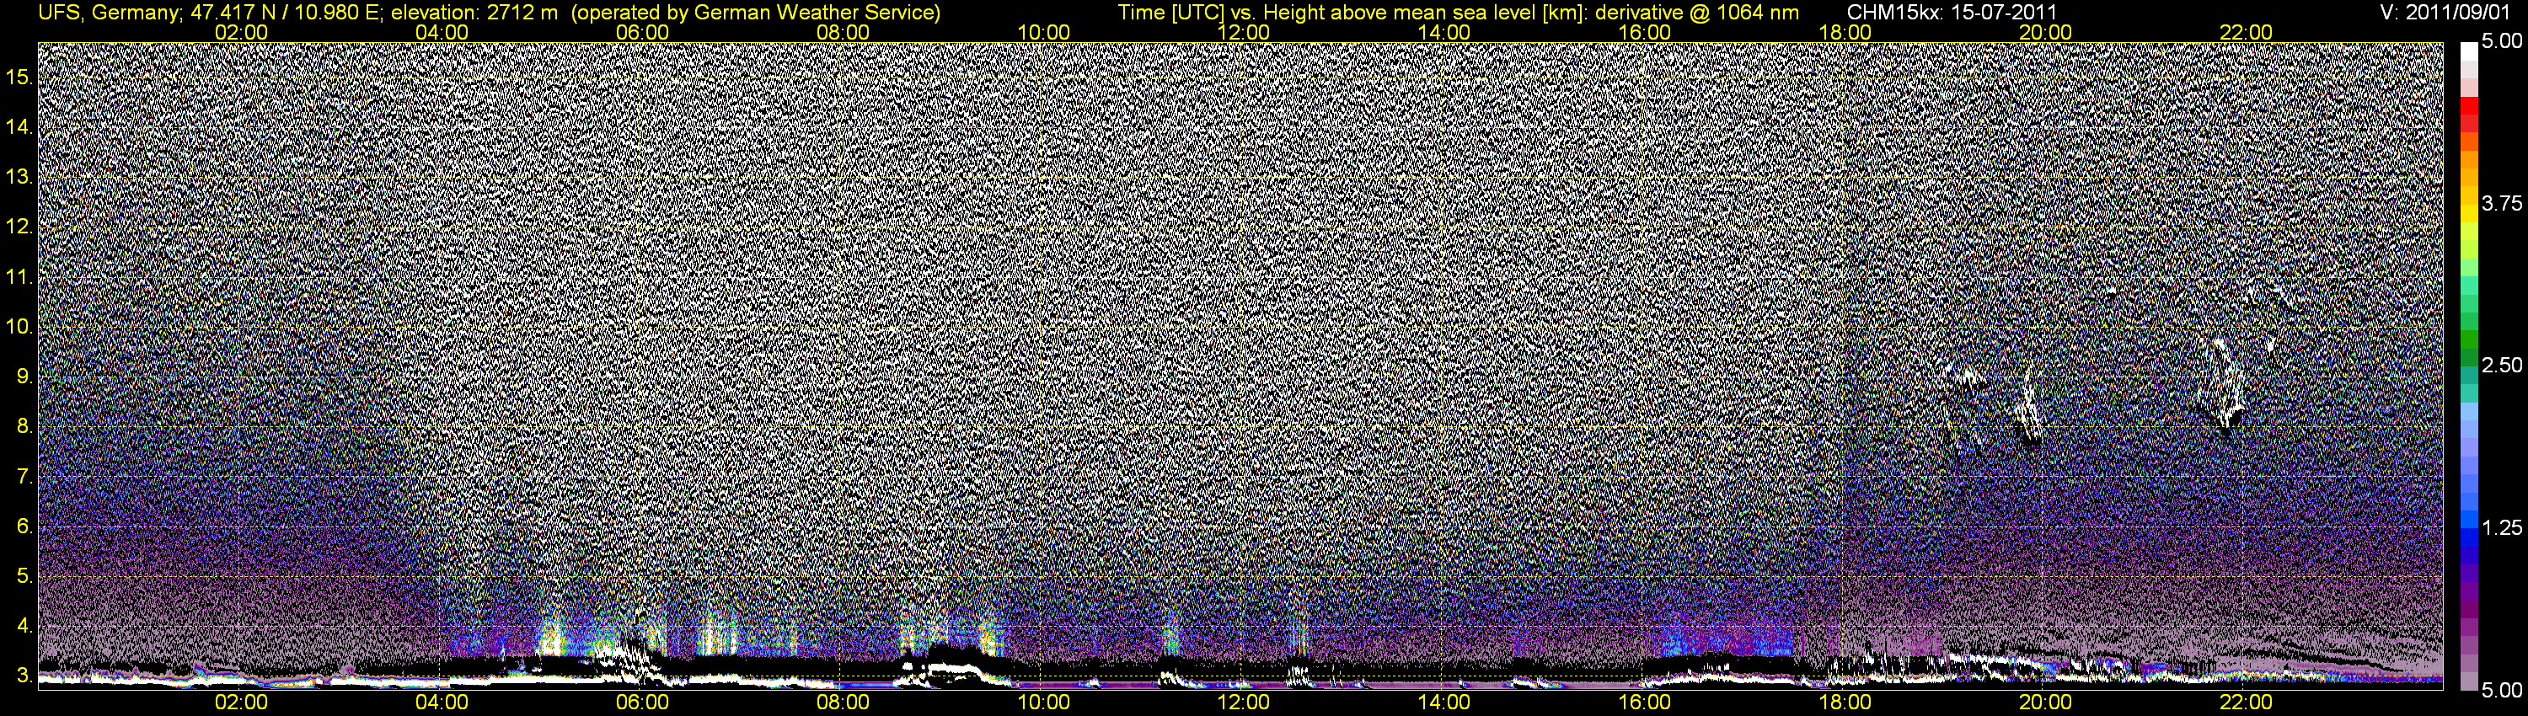
Task: Click the 08:00 label on the top time axis
Action: (843, 32)
